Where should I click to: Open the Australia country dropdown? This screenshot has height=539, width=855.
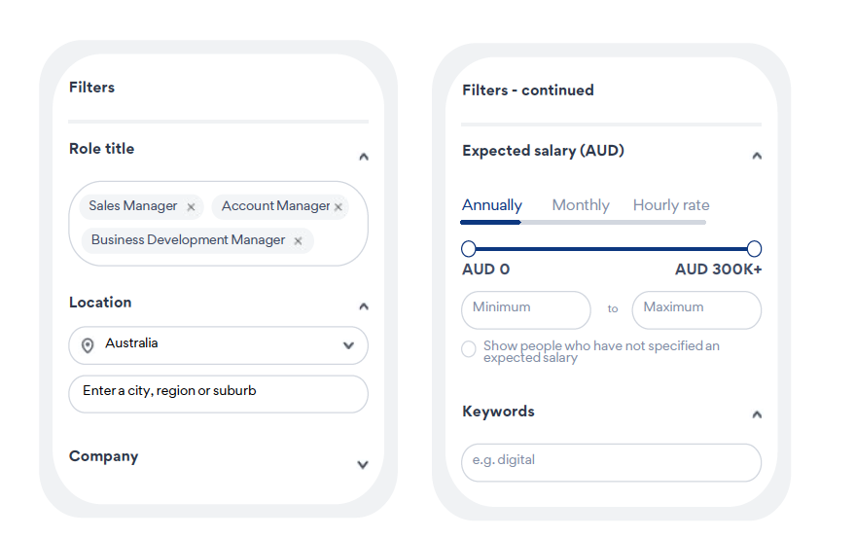tap(218, 345)
